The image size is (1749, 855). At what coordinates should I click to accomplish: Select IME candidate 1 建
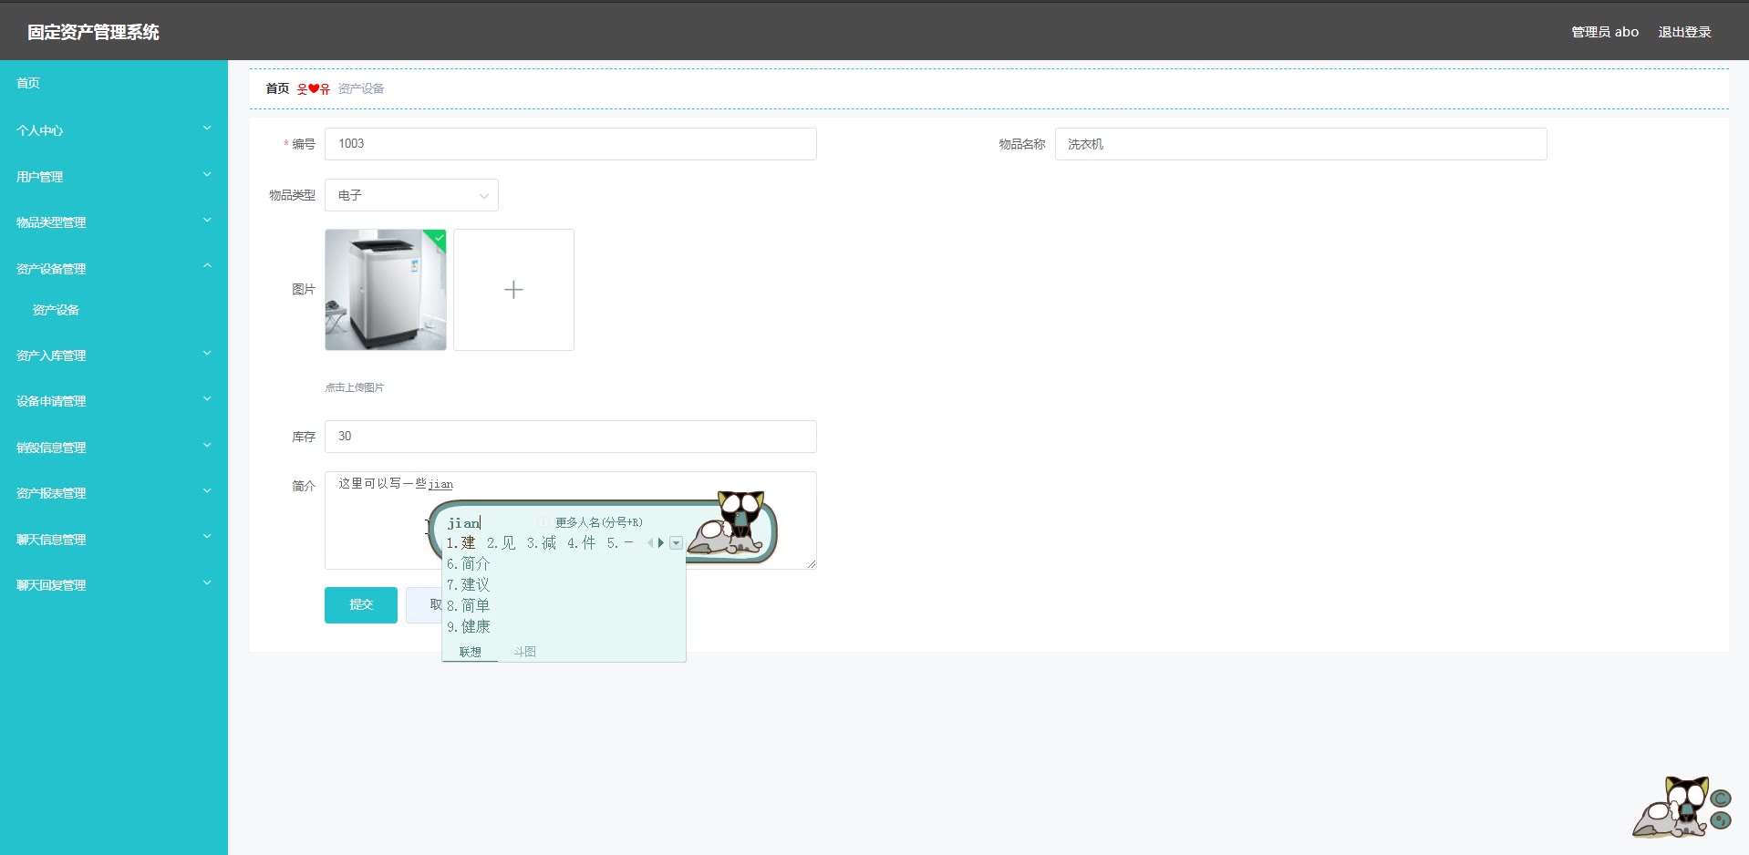[x=461, y=543]
